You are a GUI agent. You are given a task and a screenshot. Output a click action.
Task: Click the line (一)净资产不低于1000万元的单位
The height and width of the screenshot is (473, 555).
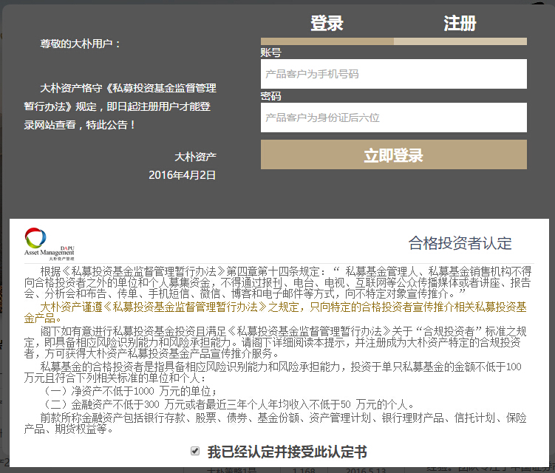point(130,391)
